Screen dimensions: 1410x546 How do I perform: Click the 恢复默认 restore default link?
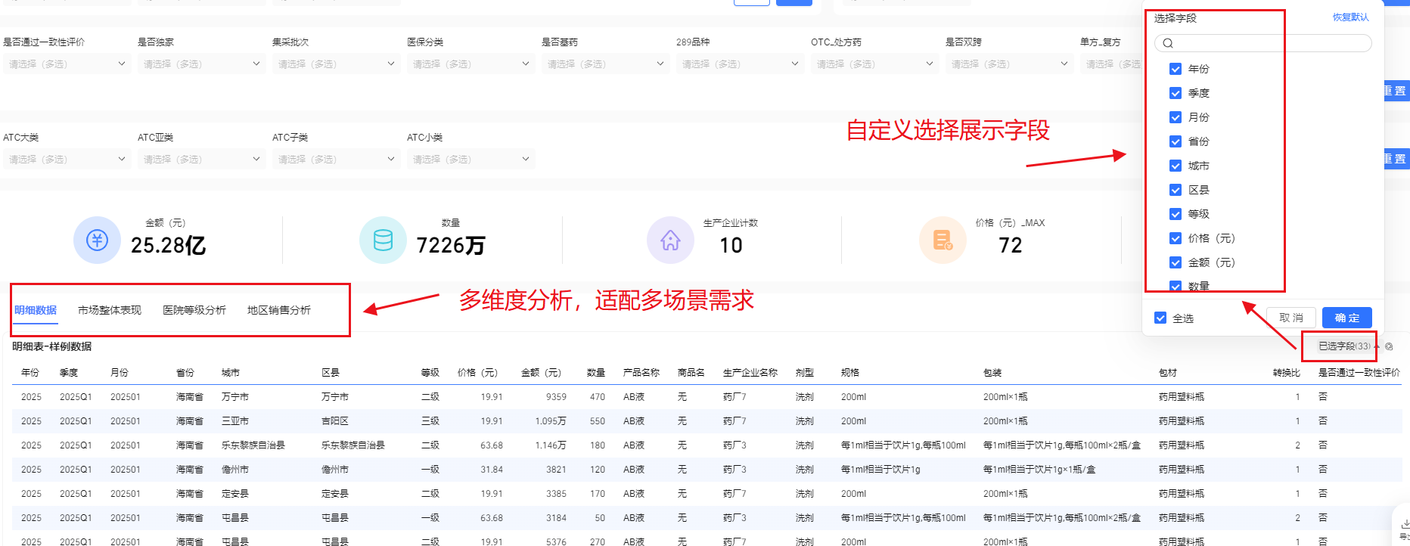point(1350,17)
